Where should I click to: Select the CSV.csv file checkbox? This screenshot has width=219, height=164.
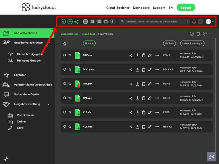pos(65,55)
